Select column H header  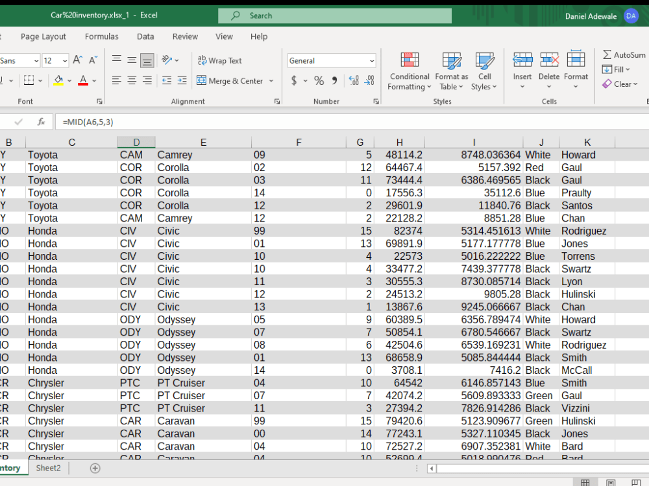(399, 142)
